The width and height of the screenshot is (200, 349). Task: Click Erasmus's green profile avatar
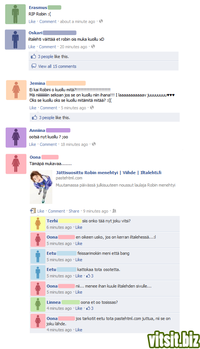tap(15, 14)
